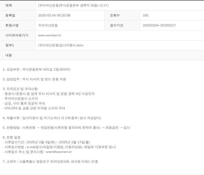Click the CFA/CPA 자격증 소지자 우대 line
This screenshot has width=204, height=175.
34,108
